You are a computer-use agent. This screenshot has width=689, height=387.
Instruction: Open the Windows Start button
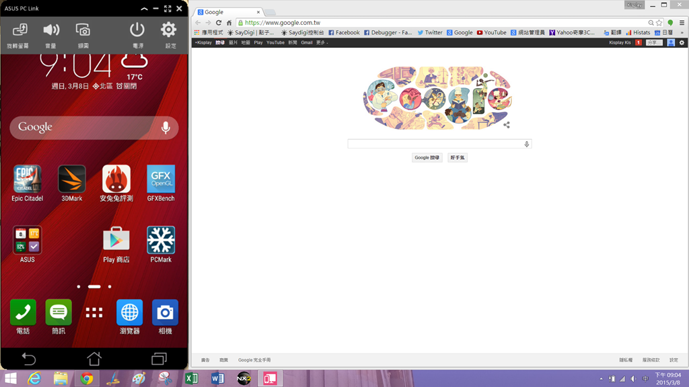(x=10, y=378)
